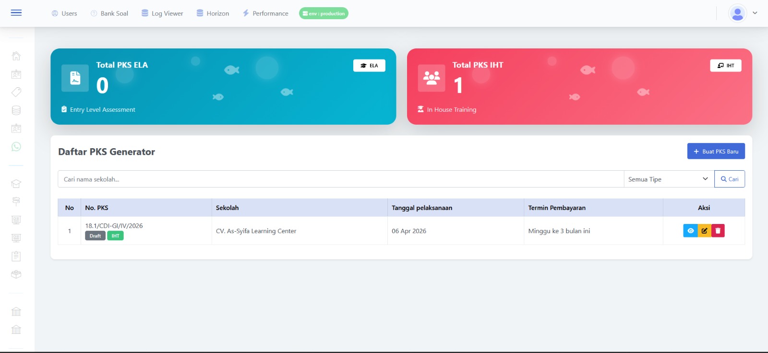Open the WhatsApp icon in the sidebar
This screenshot has width=768, height=353.
[x=16, y=147]
